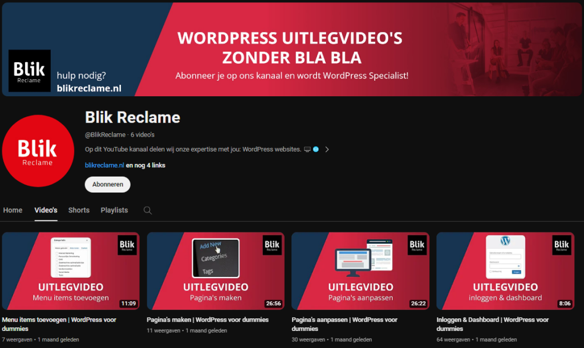Go to the Playlists tab

point(114,210)
